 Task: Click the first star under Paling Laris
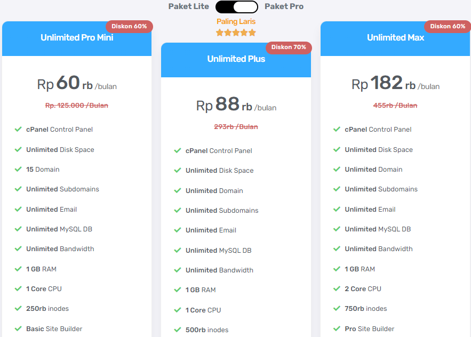click(219, 33)
